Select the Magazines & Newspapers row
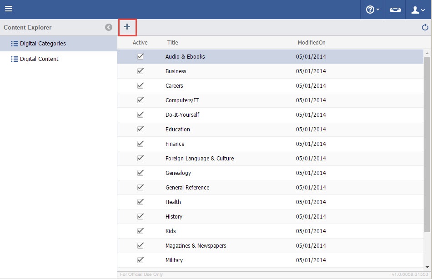 click(x=196, y=246)
